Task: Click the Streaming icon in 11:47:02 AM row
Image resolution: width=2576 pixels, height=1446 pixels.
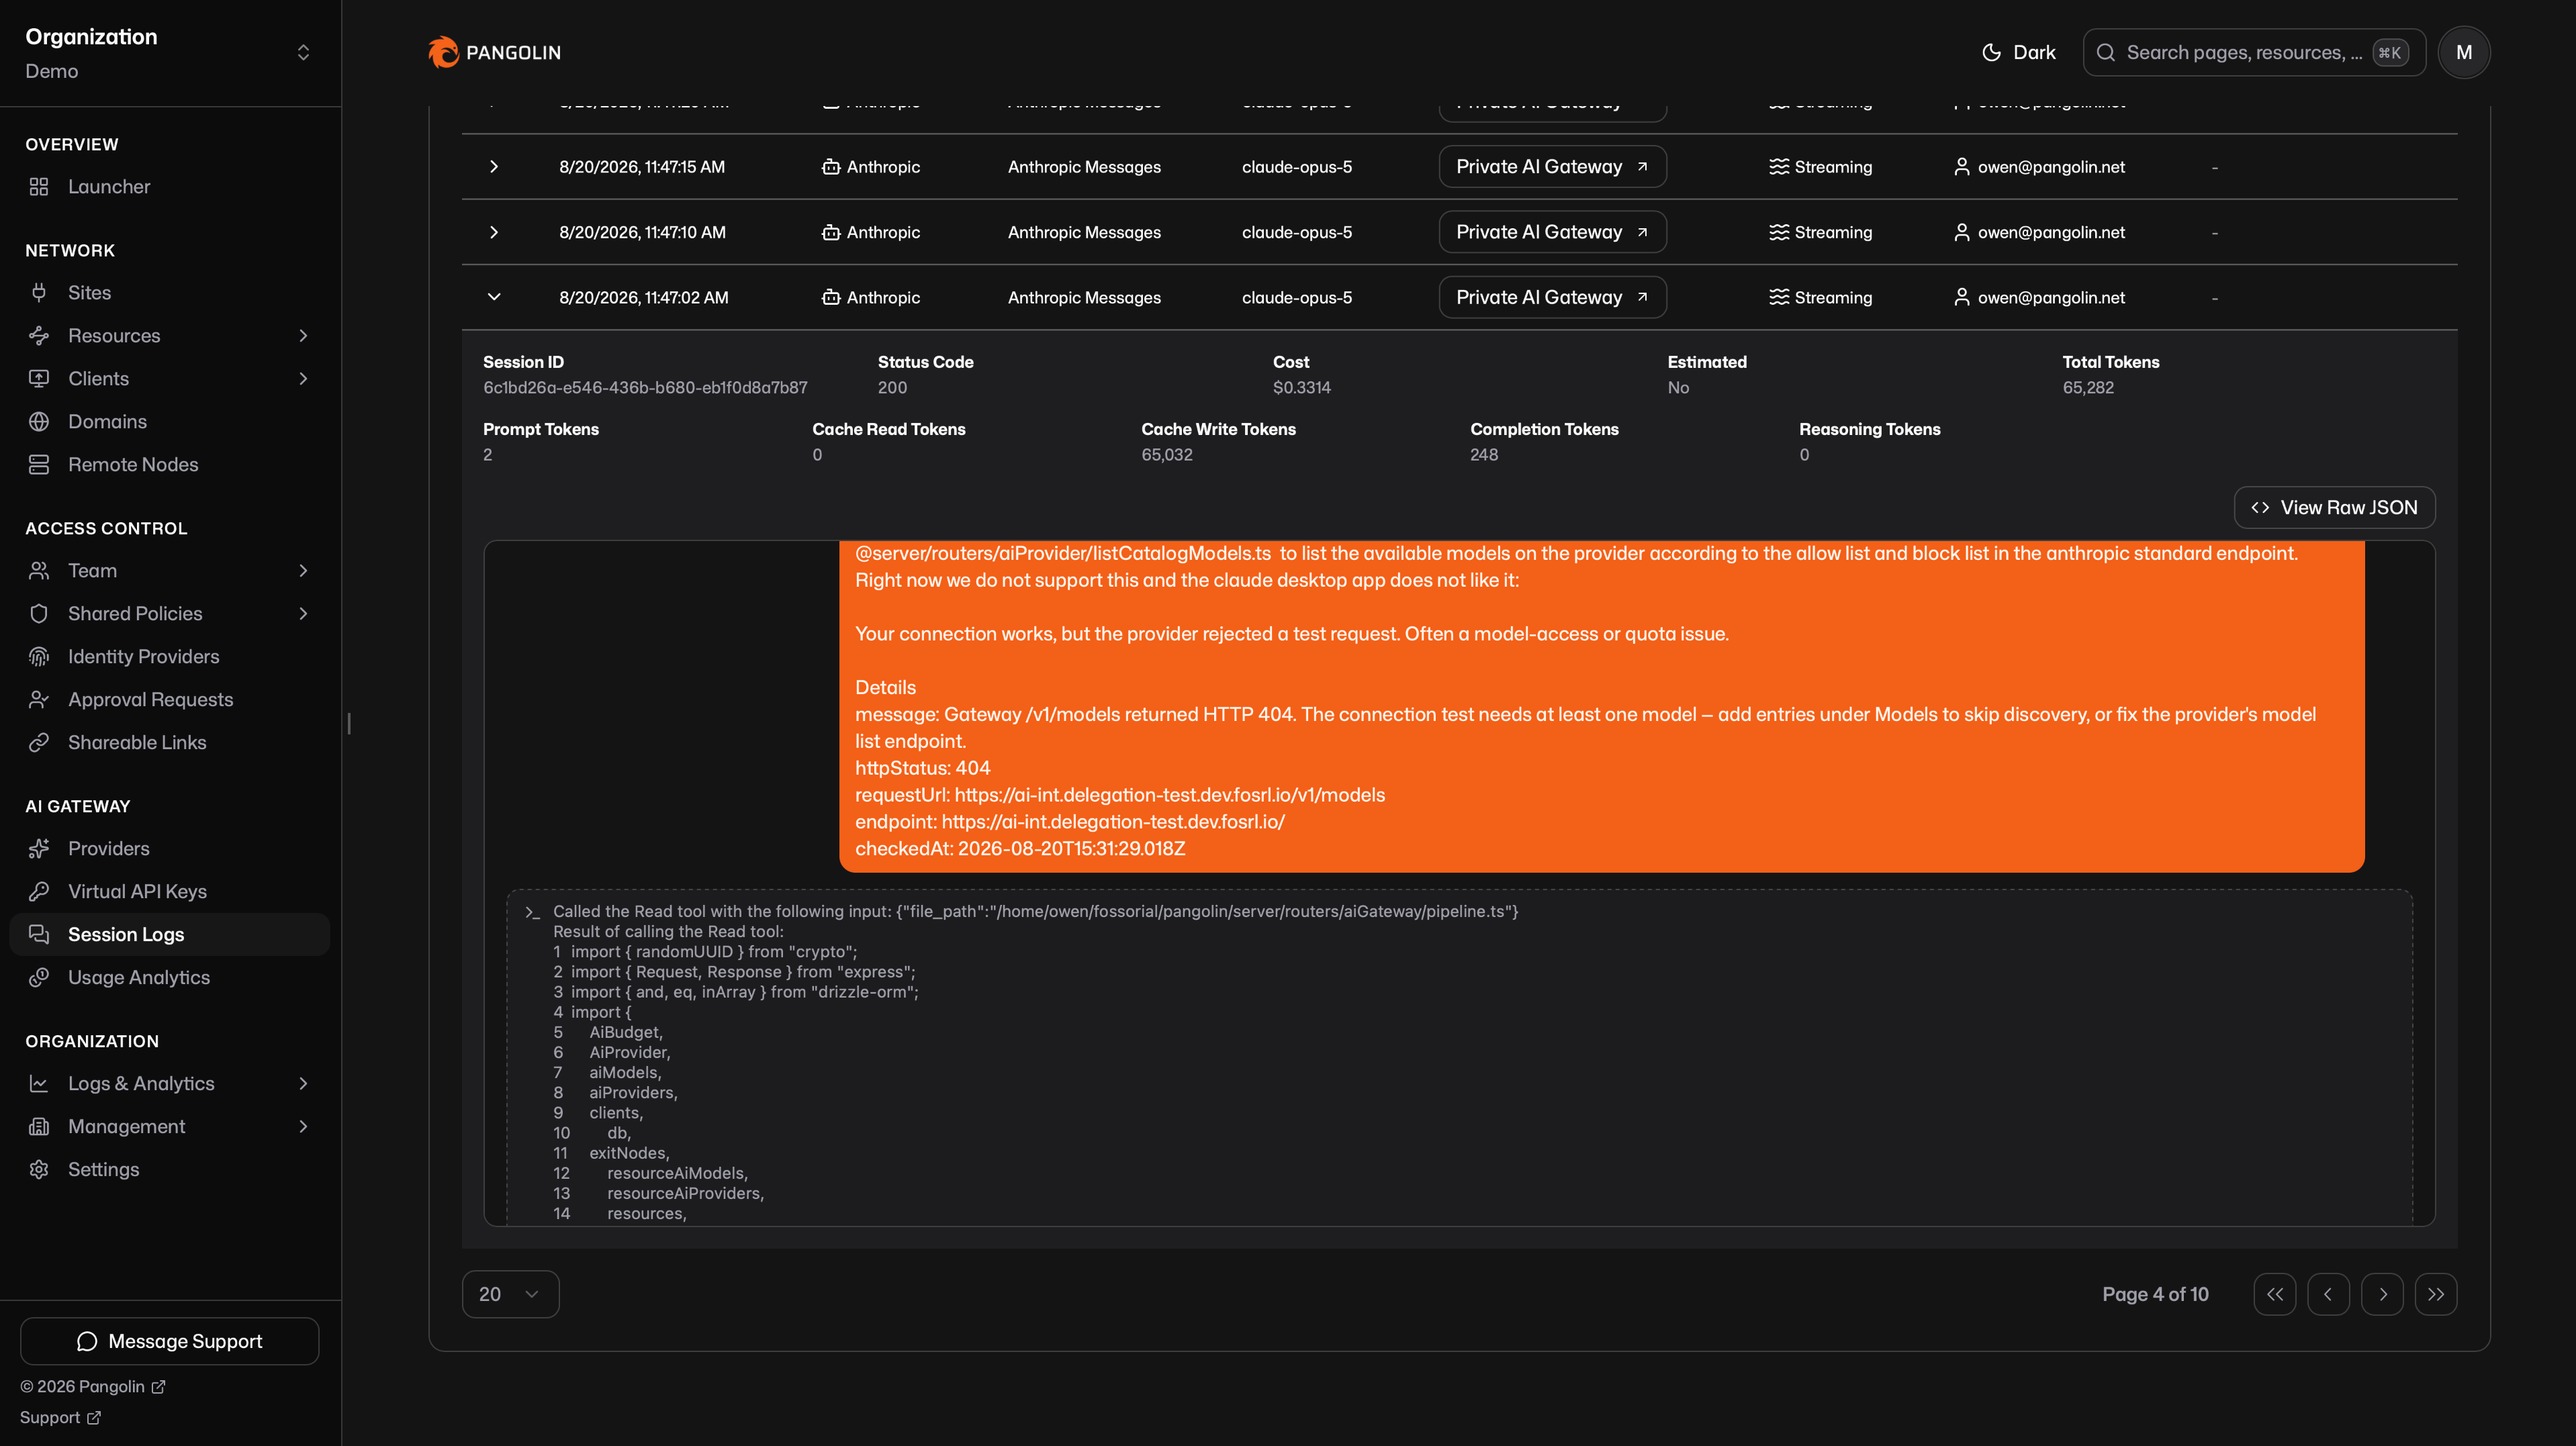Action: click(x=1778, y=298)
